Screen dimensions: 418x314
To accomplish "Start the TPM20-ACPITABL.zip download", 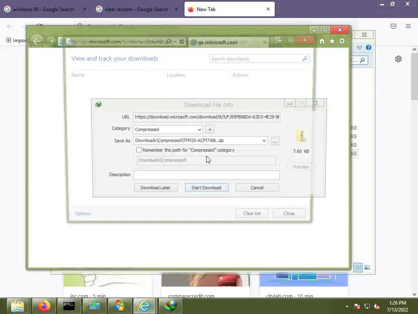I will 207,187.
